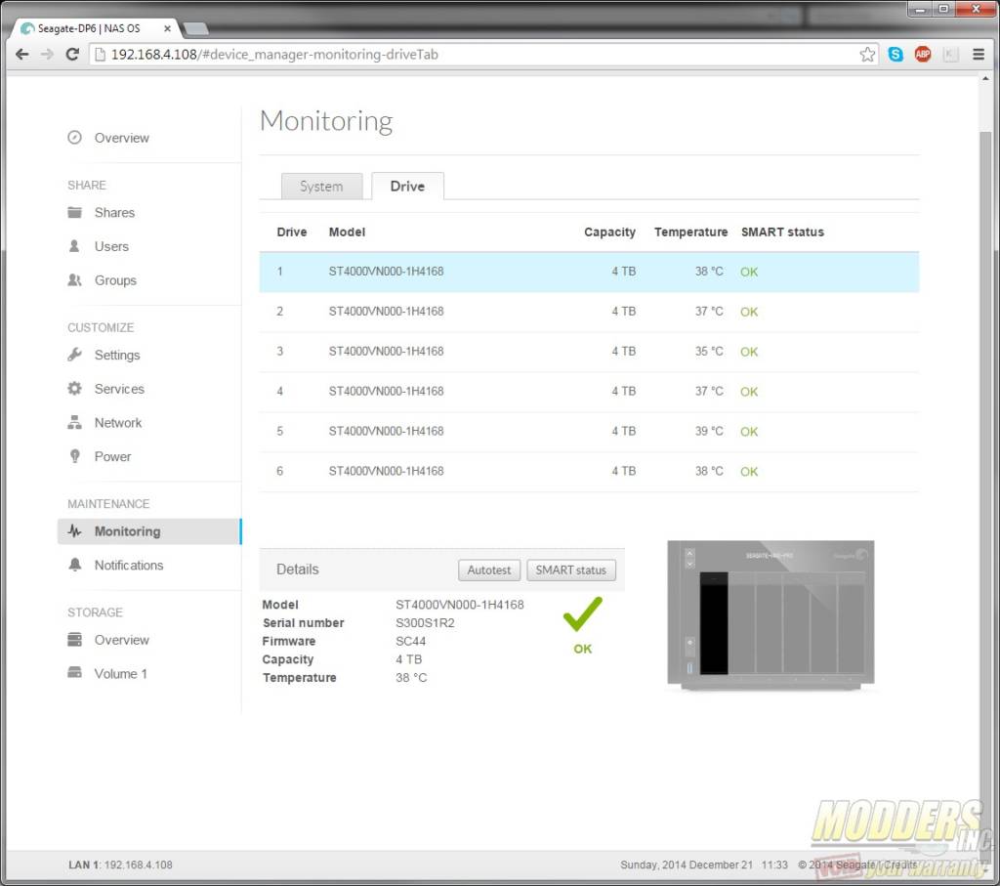Open Network in the sidebar
Screen dimensions: 1000x886
(118, 422)
